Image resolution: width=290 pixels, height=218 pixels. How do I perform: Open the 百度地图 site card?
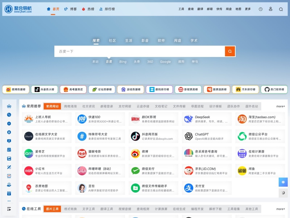pos(47,188)
